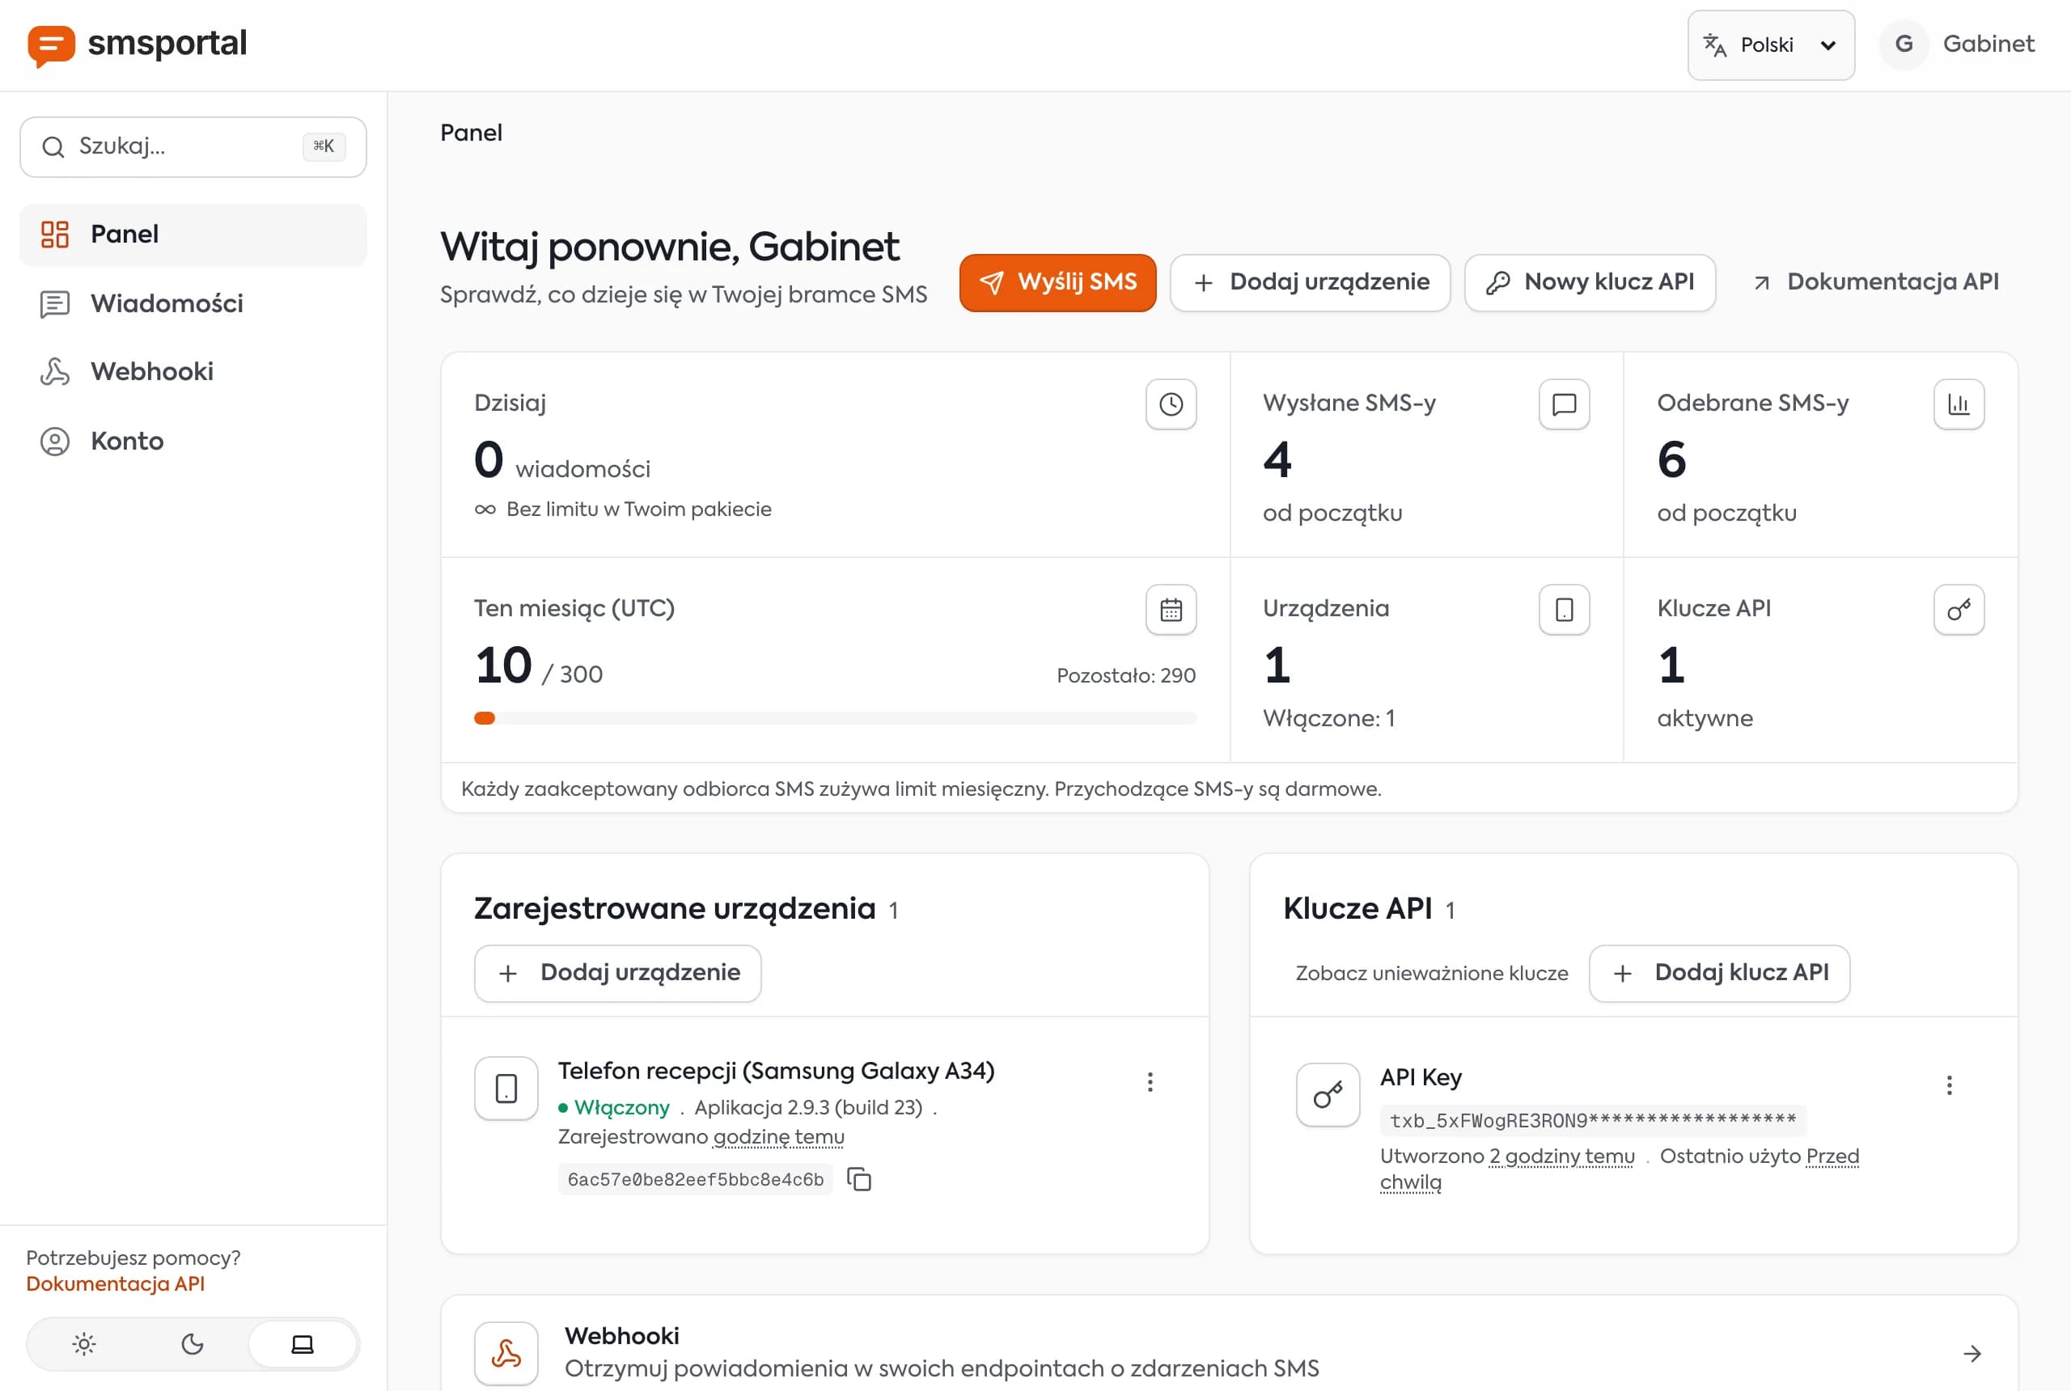Open Dokumentacja API link in header row
The width and height of the screenshot is (2071, 1391).
(x=1875, y=283)
